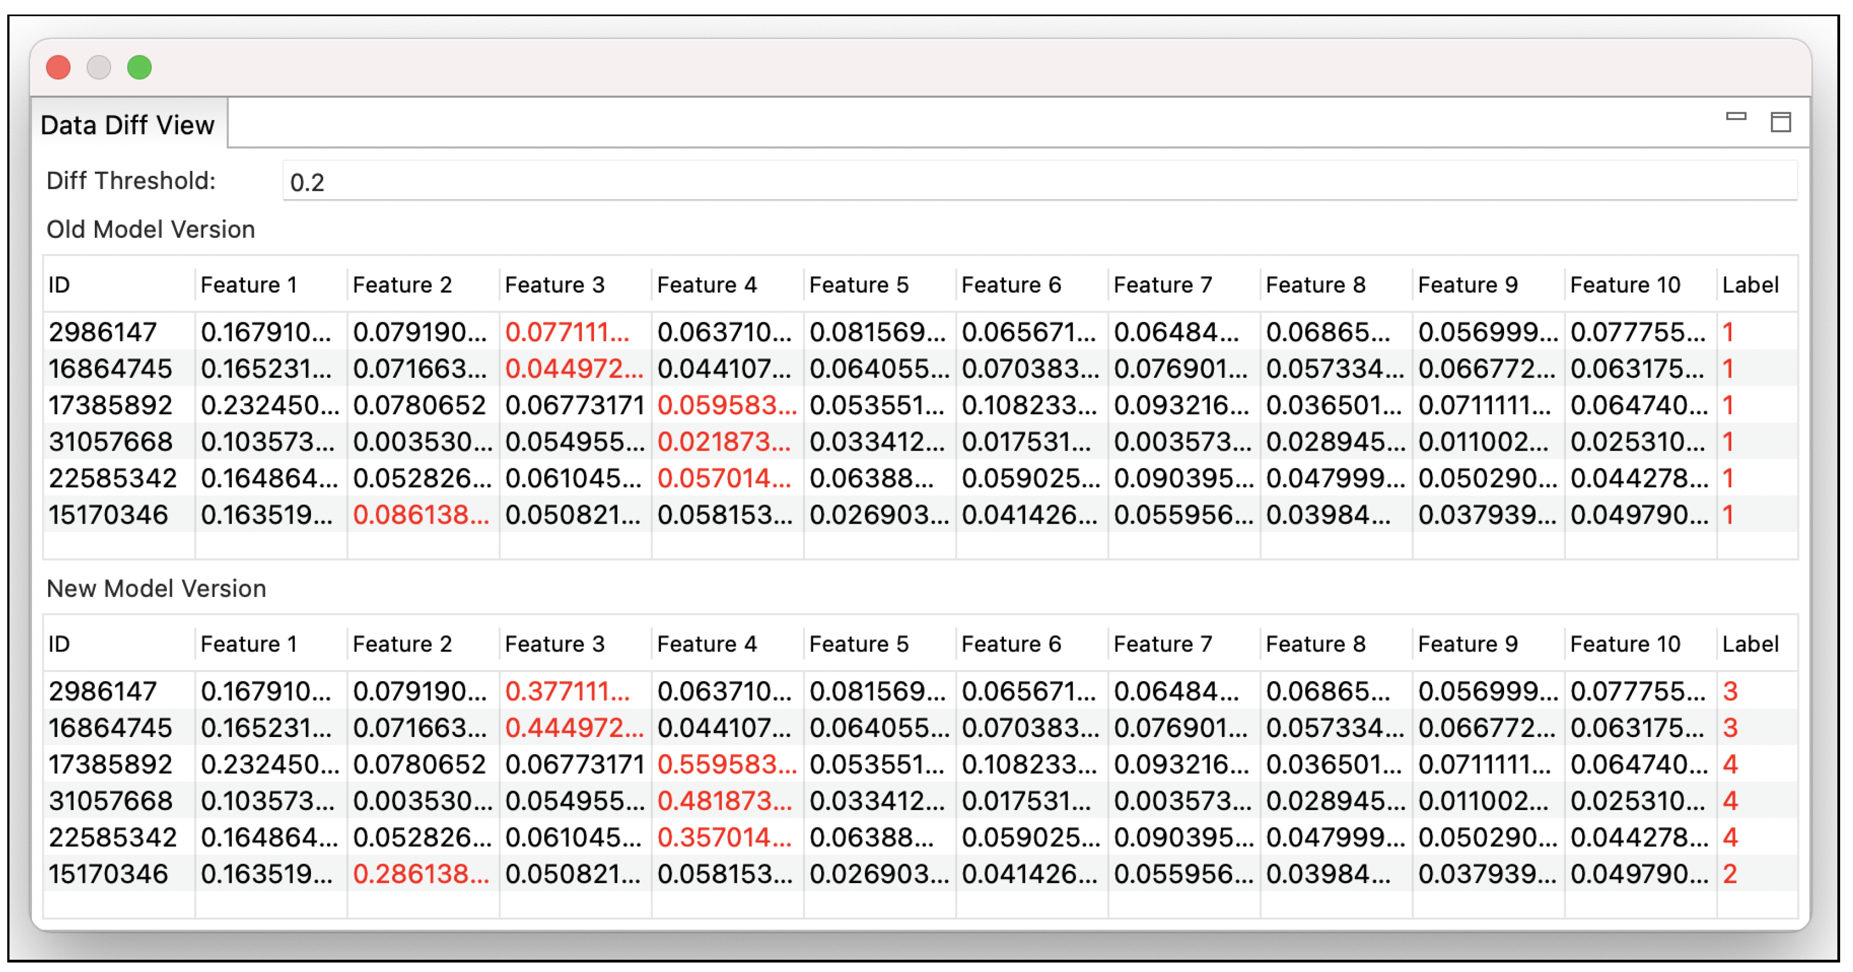Viewport: 1853px width, 972px height.
Task: Click label 2 in New Model table
Action: click(1730, 874)
